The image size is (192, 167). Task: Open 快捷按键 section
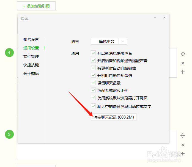[x=31, y=65]
